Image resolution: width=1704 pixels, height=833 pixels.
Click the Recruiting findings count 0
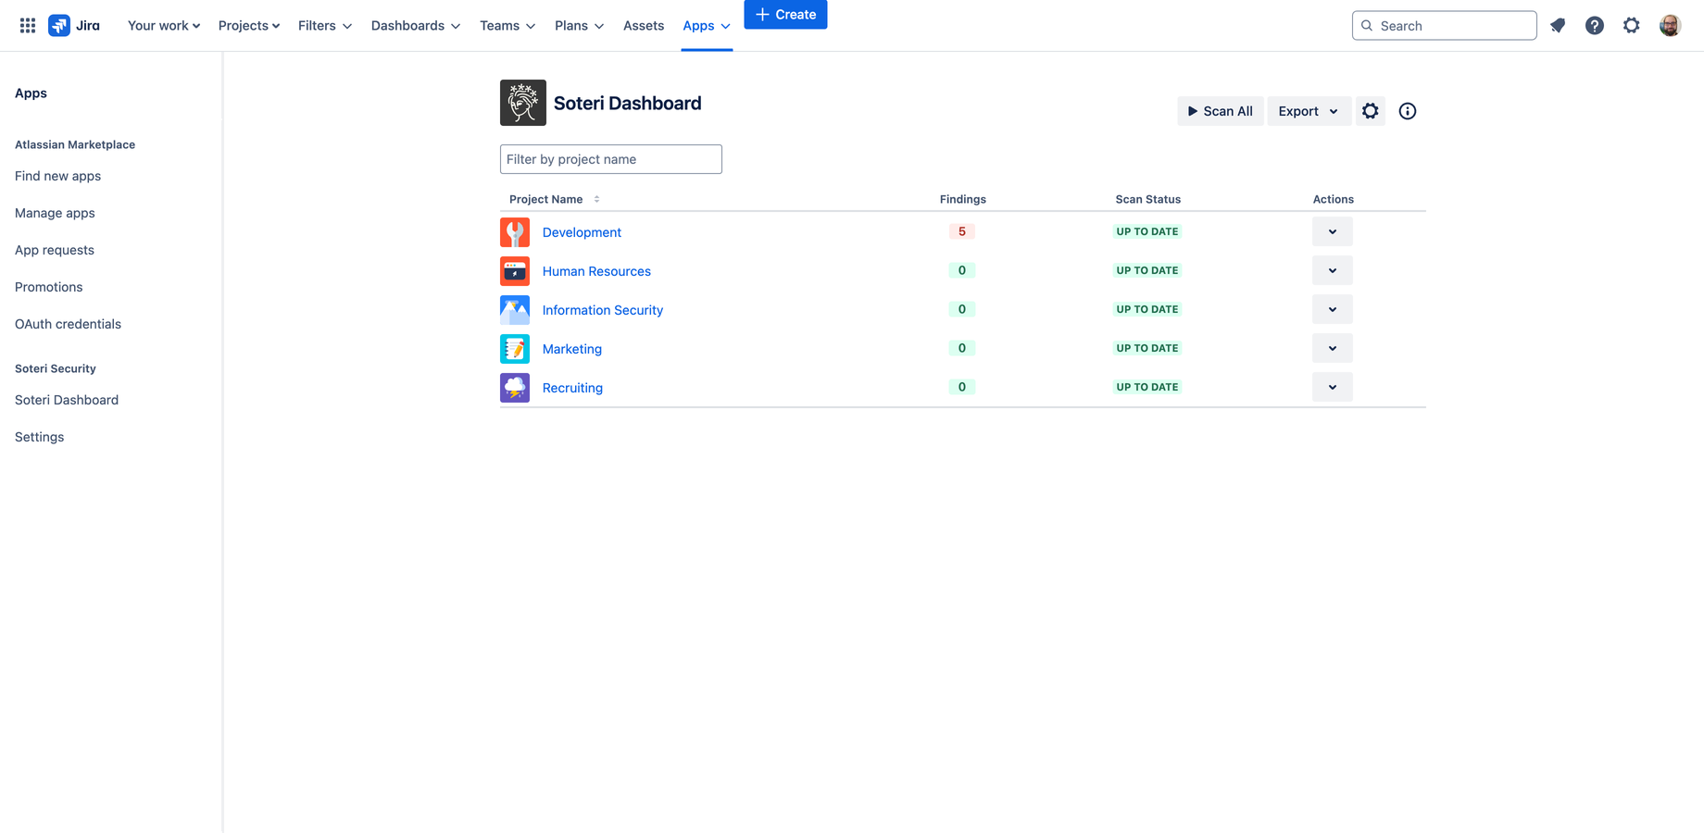962,387
